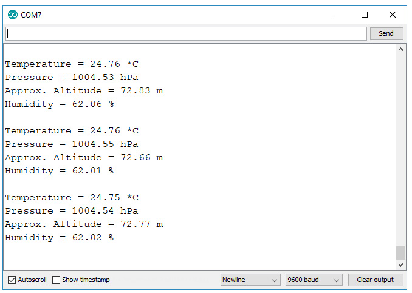Click the Temperature = 24.75 *C line
This screenshot has height=293, width=412.
tap(72, 198)
